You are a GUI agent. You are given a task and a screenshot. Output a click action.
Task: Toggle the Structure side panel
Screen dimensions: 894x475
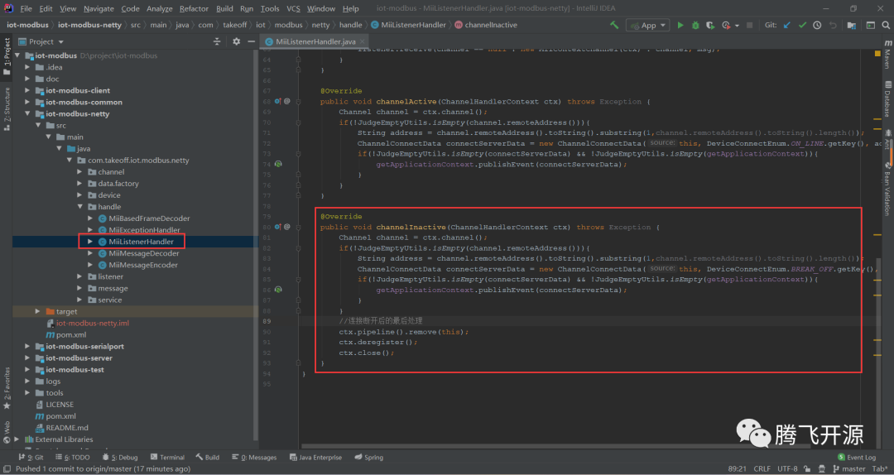(7, 105)
